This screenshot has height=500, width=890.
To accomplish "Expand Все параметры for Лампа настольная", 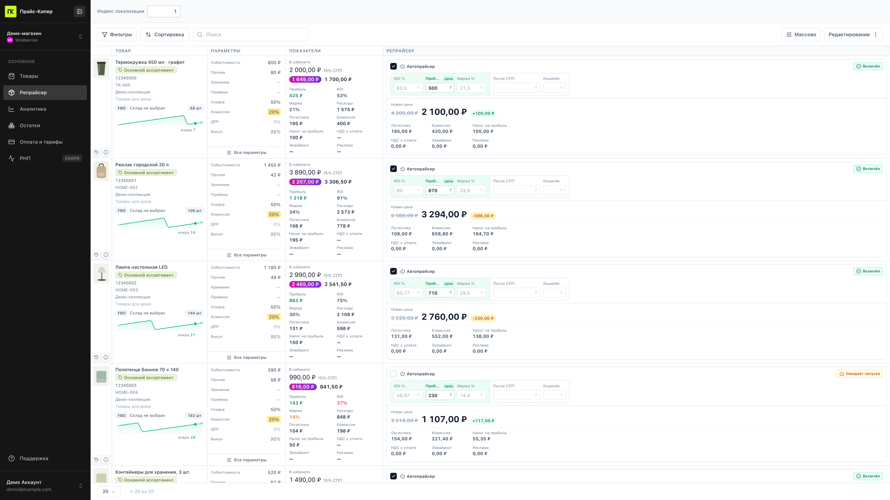I will [x=247, y=357].
